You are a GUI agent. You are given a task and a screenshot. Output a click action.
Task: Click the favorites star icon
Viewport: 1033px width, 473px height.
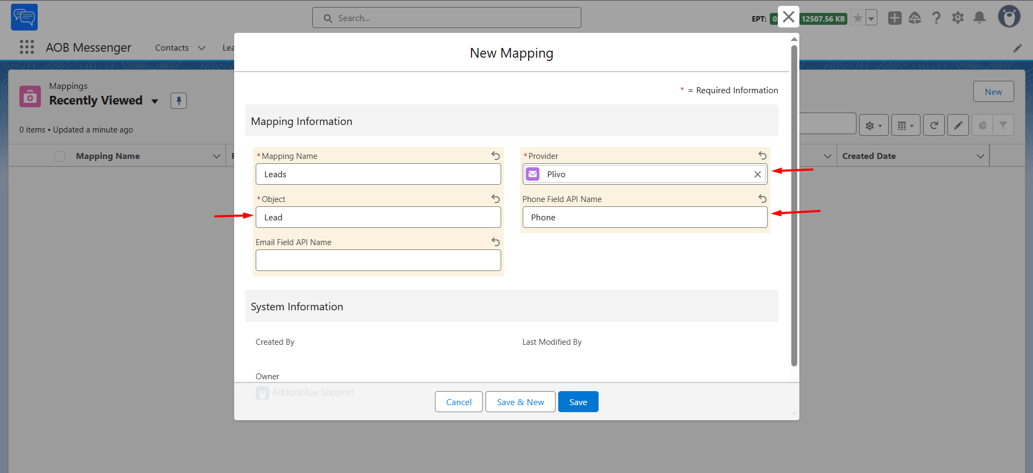[858, 18]
